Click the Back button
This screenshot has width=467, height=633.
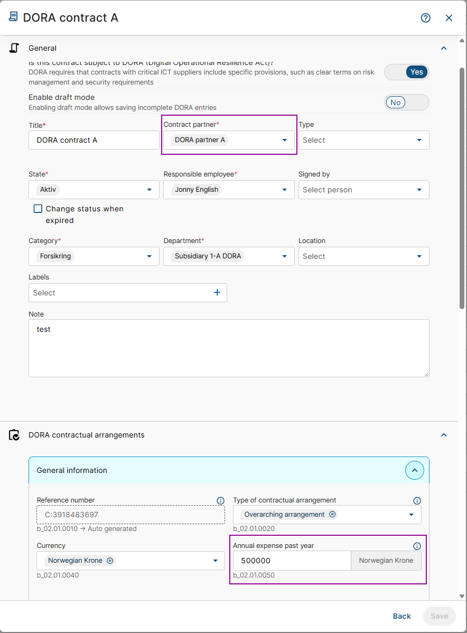click(401, 616)
